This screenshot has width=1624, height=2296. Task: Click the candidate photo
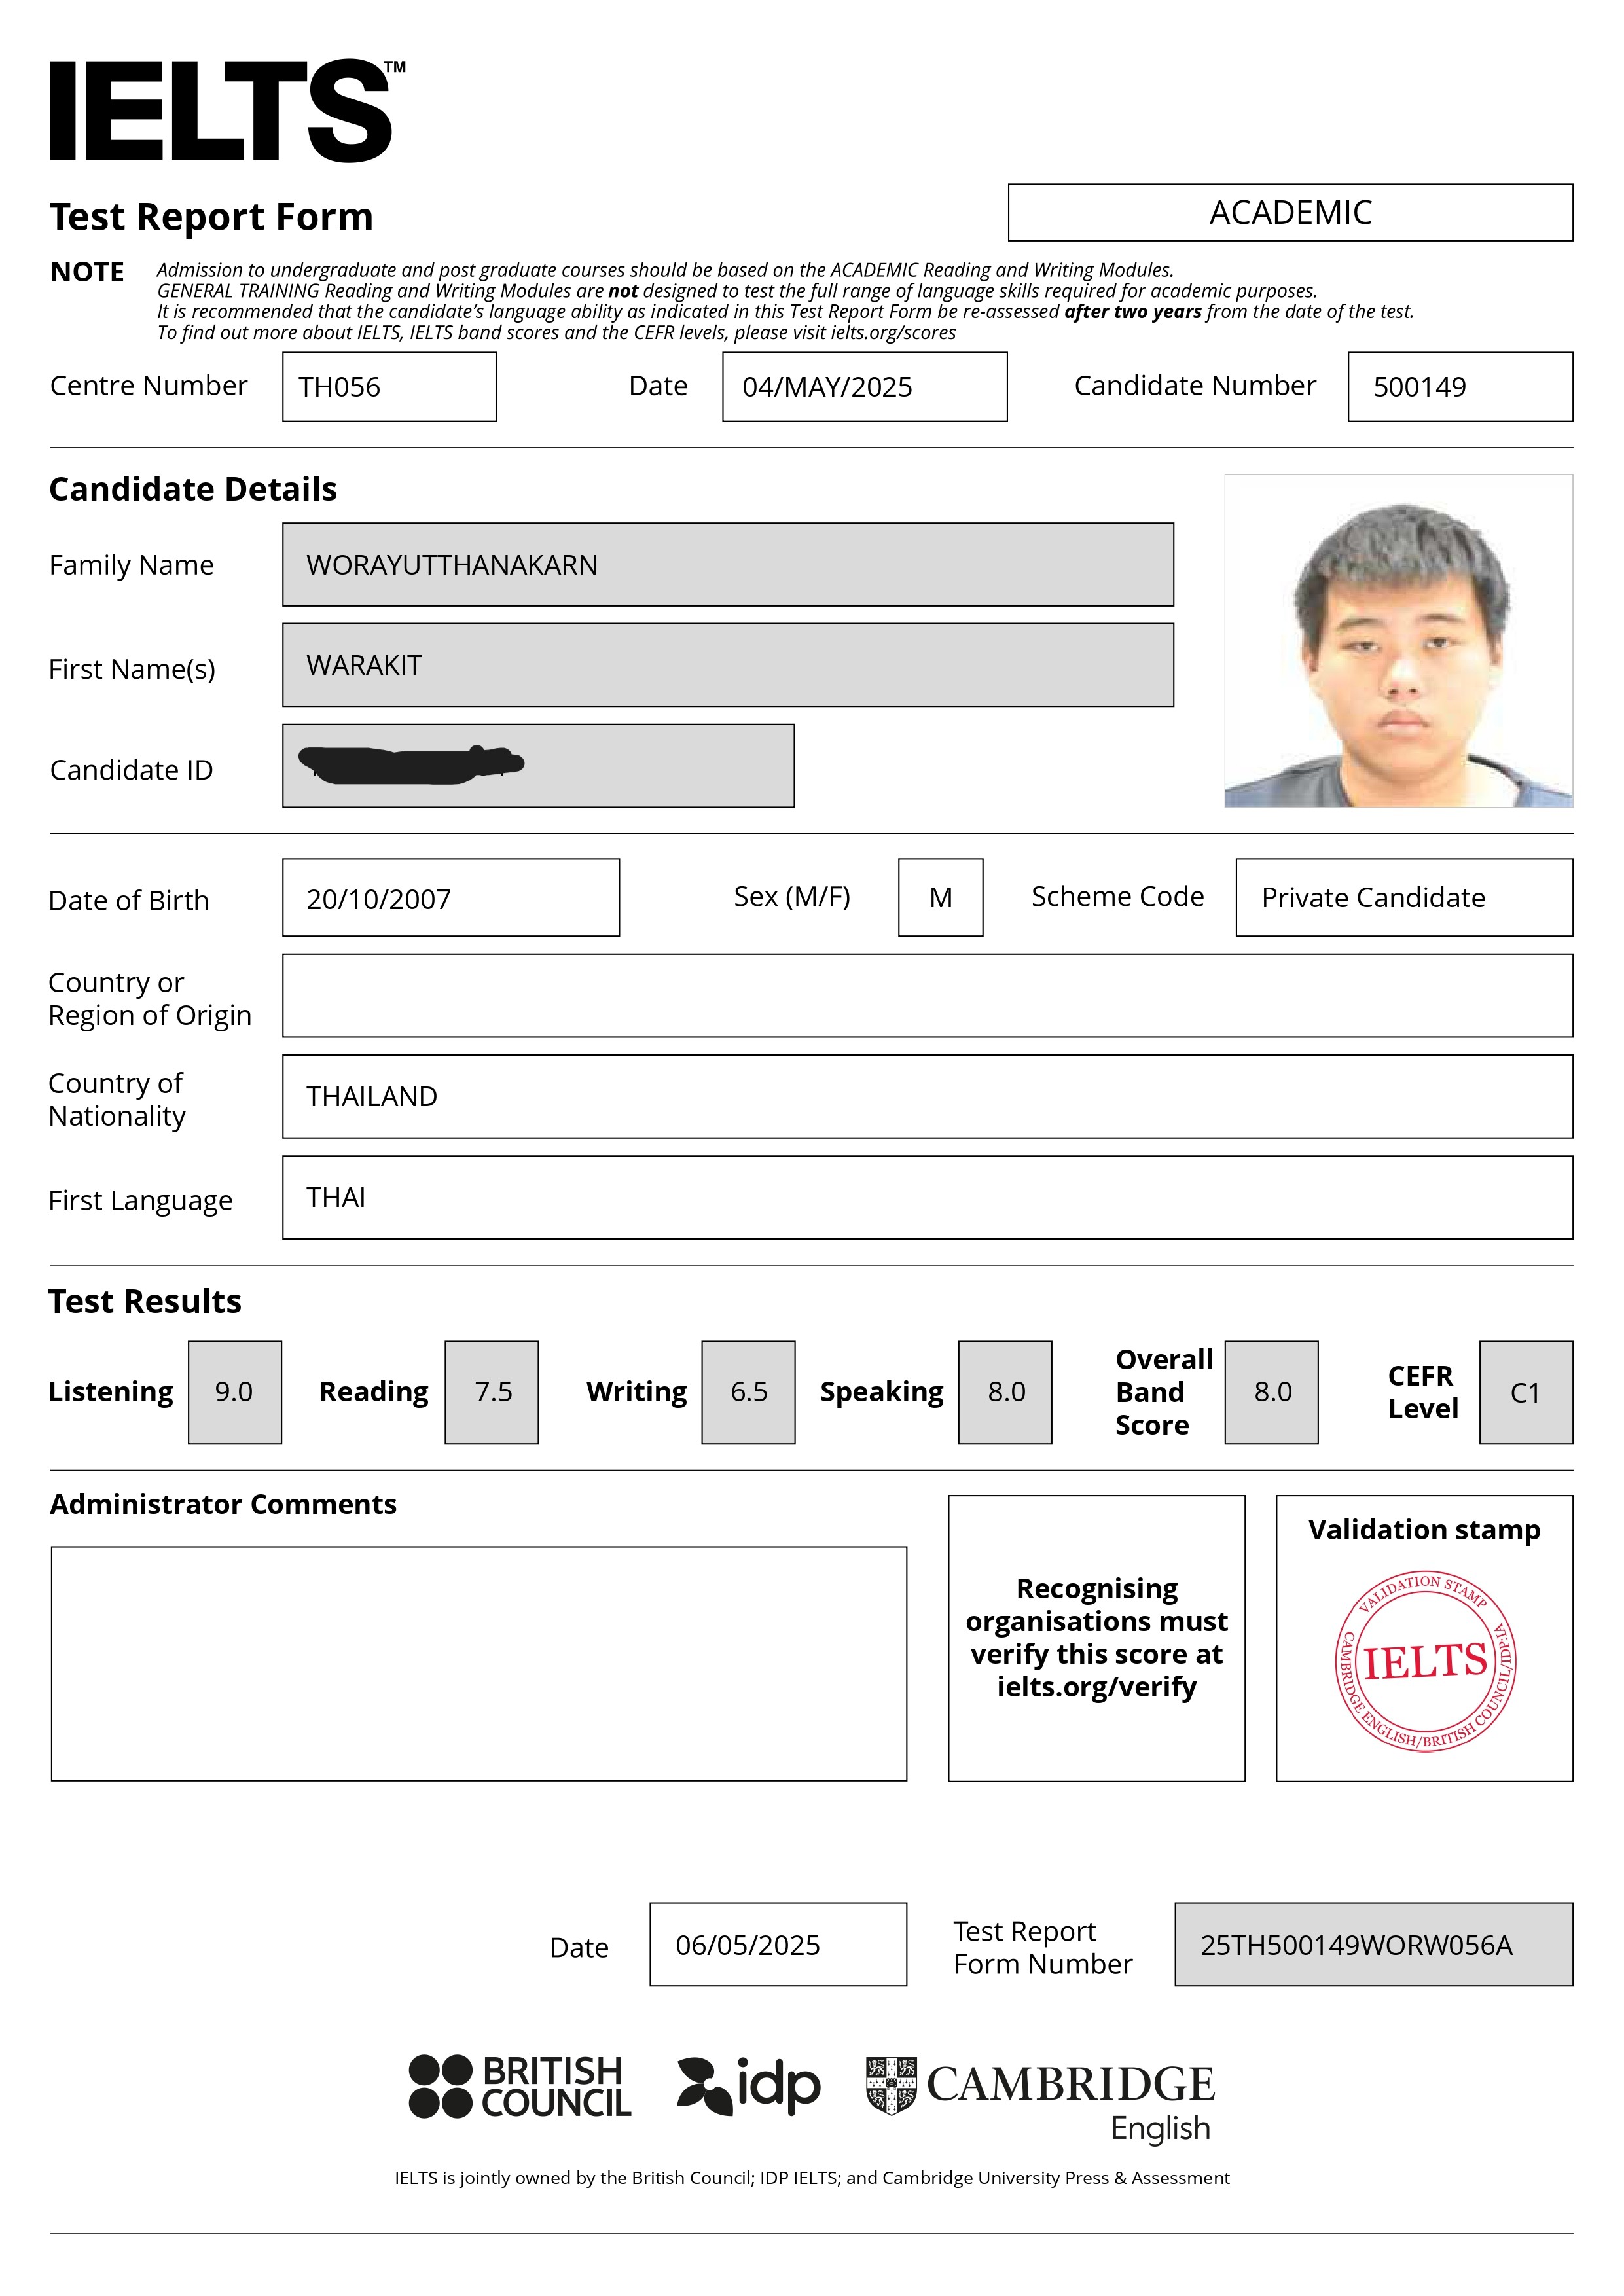[x=1398, y=641]
